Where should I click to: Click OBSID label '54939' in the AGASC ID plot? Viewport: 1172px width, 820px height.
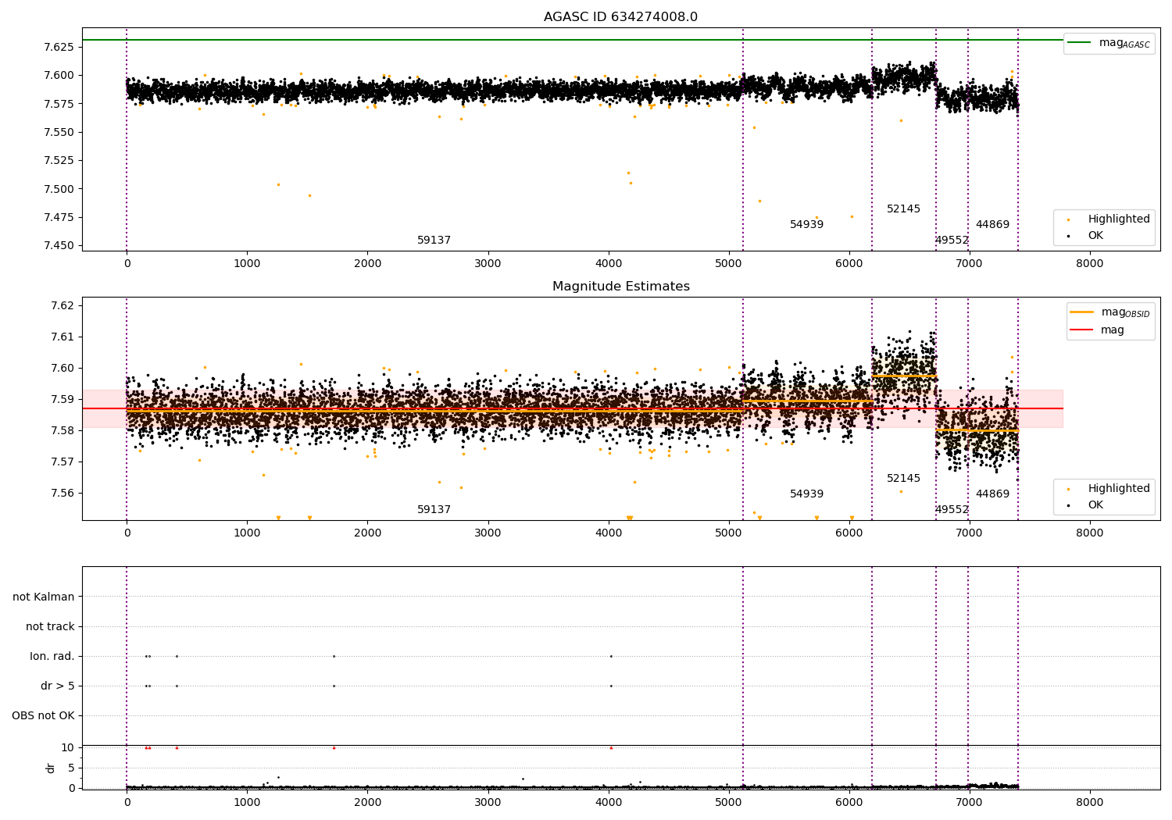806,225
